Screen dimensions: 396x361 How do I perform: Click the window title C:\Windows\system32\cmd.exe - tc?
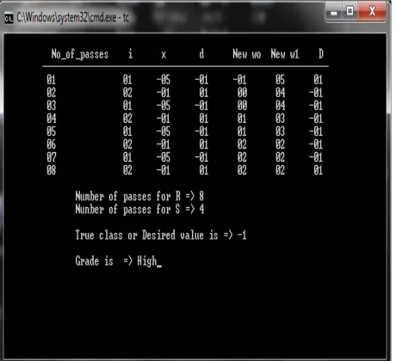tap(73, 18)
